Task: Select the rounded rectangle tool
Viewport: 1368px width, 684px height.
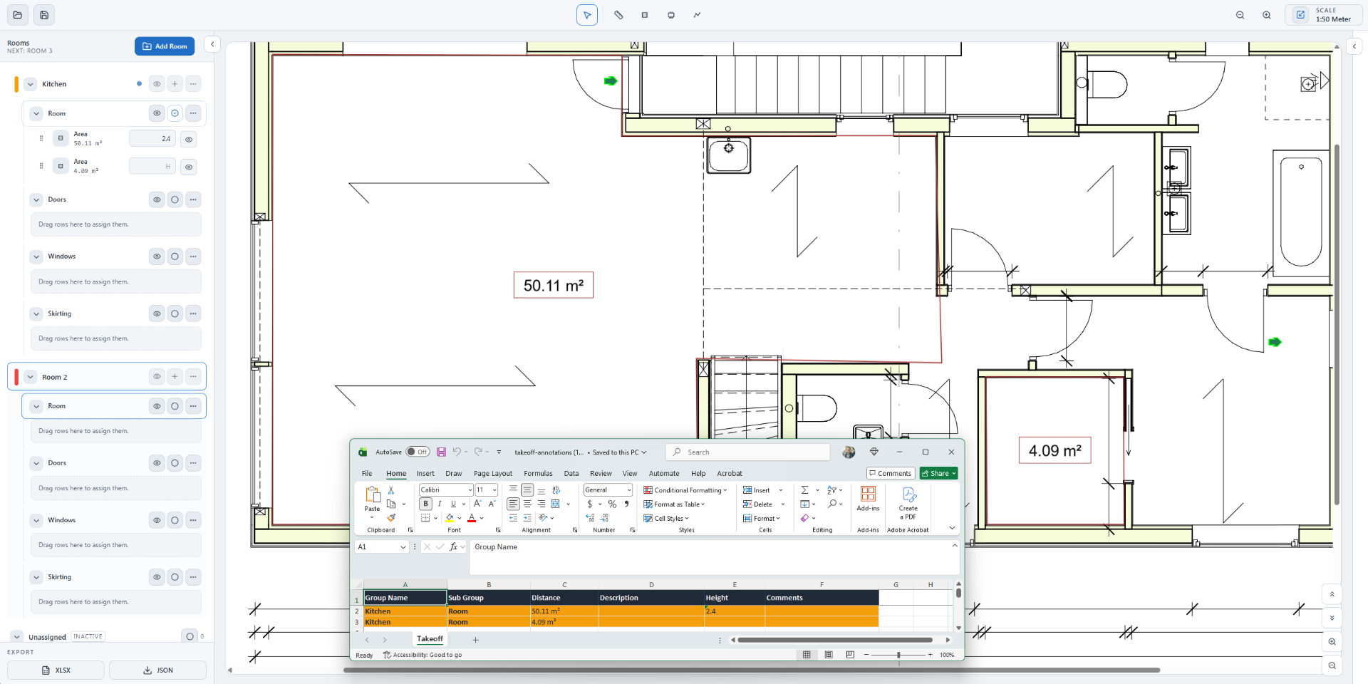Action: [671, 15]
